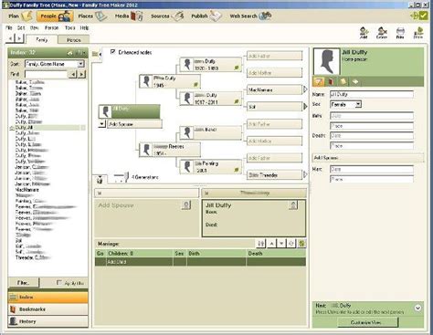Open the Plan workspace
Viewport: 433px width, 335px height.
[20, 16]
